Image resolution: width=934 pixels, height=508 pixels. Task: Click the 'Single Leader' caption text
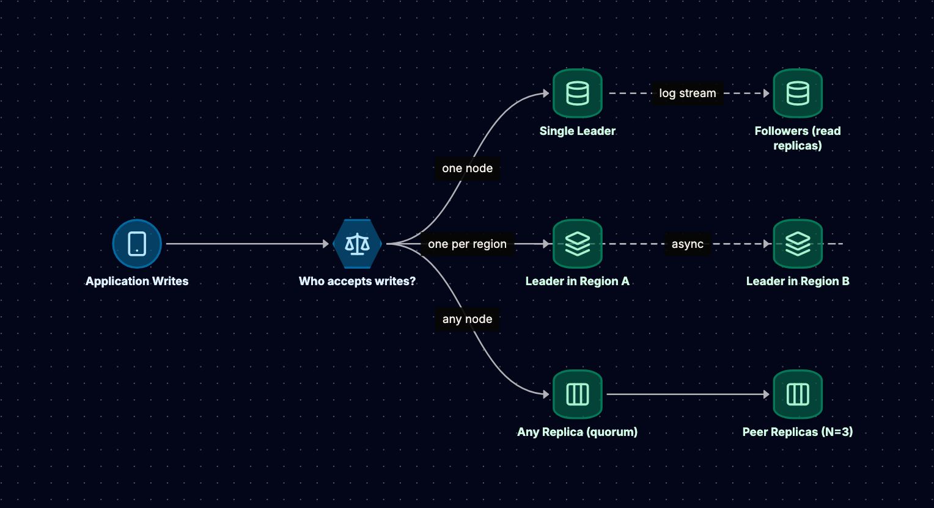pyautogui.click(x=578, y=131)
